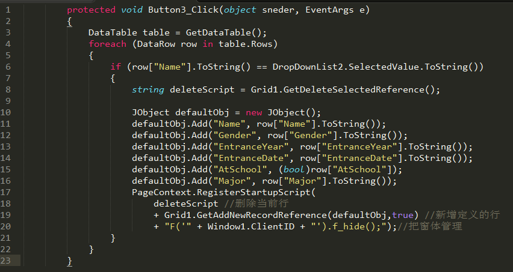Click the highlighted line number 23
Image resolution: width=513 pixels, height=272 pixels.
click(5, 261)
